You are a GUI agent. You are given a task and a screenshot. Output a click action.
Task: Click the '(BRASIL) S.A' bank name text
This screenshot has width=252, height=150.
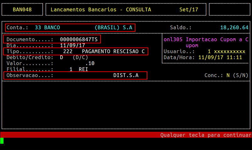coord(113,27)
